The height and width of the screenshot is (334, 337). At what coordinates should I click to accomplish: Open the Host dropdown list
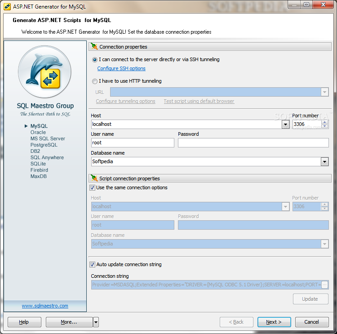(285, 125)
